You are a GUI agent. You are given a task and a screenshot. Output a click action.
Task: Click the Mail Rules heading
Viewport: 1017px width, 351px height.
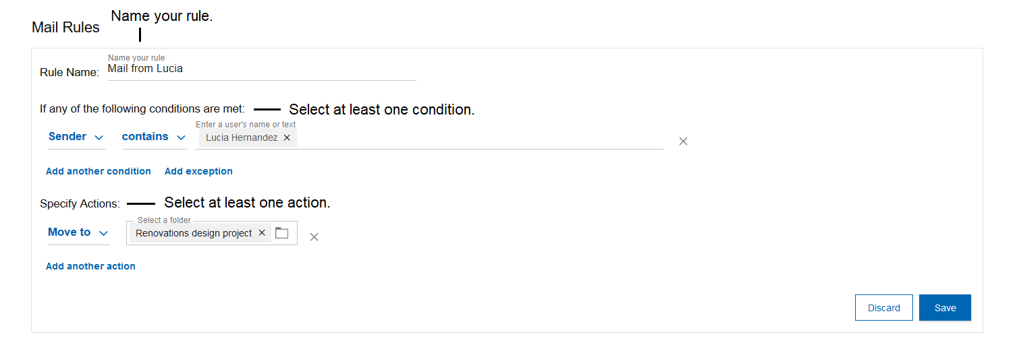click(x=65, y=28)
